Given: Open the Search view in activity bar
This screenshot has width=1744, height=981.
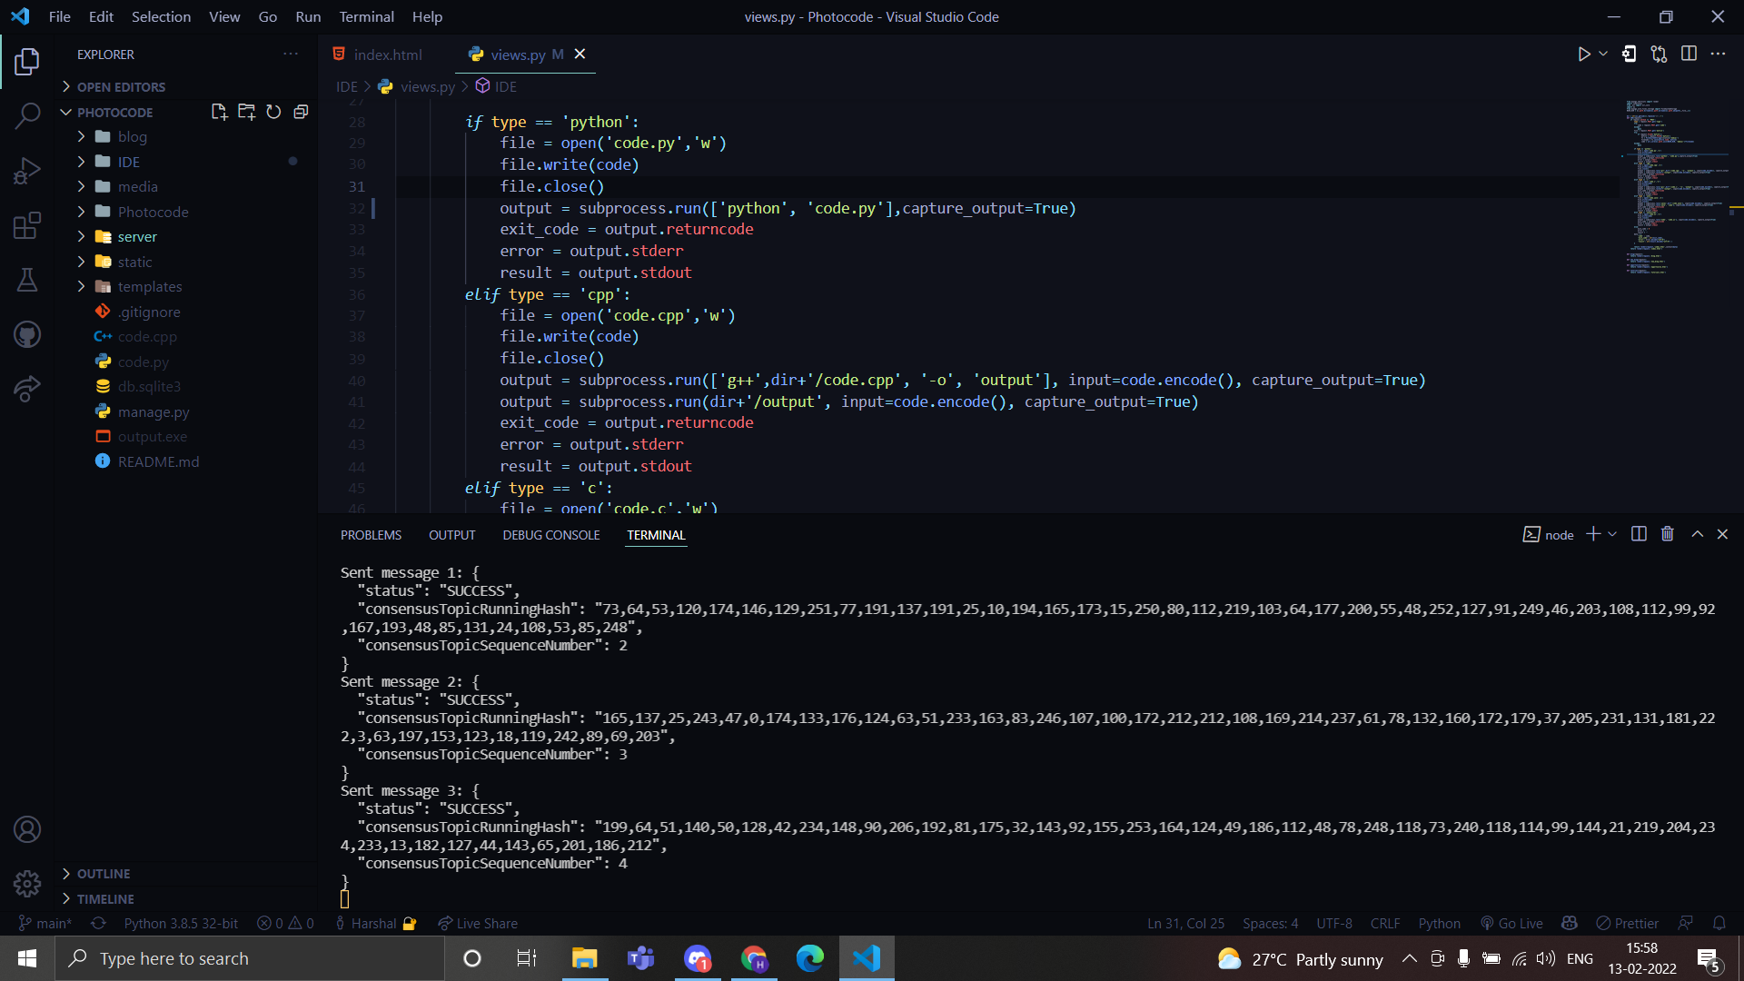Looking at the screenshot, I should [27, 115].
